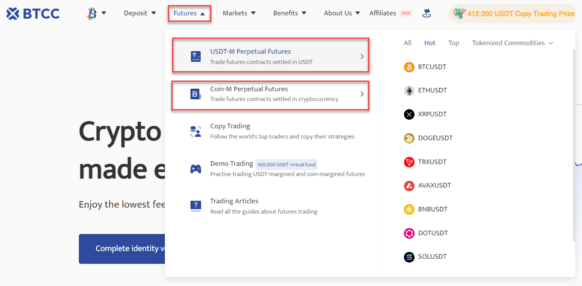
Task: Click 'Trade futures contracts settled in cryptocurrency' text
Action: pos(274,99)
